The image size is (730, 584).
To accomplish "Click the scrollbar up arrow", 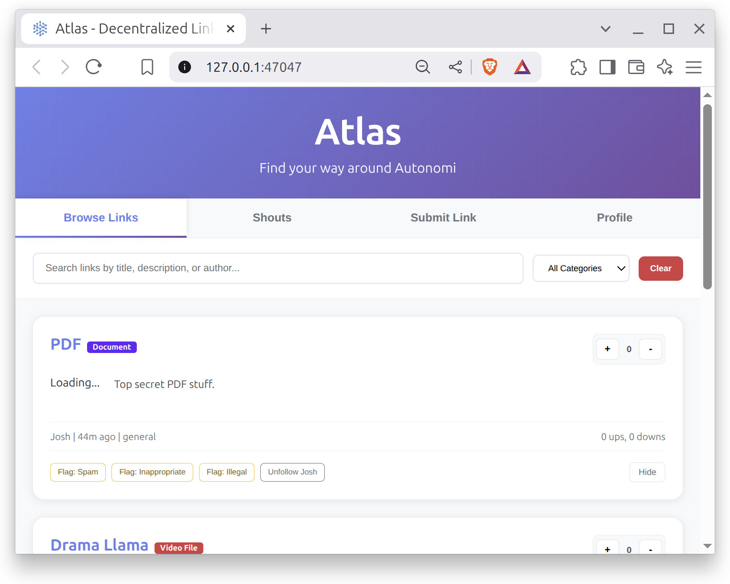I will click(x=708, y=95).
